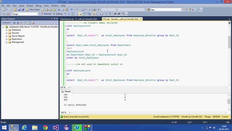The width and height of the screenshot is (232, 131).
Task: Click the editor vertical scrollbar thumb
Action: pyautogui.click(x=229, y=42)
